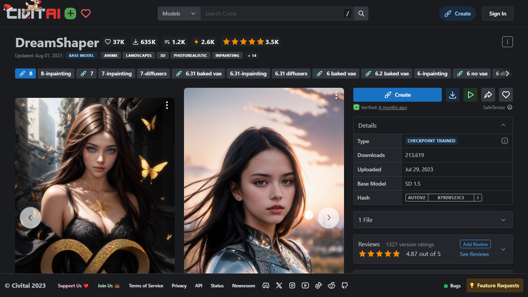Click the green plus icon beside logo
The width and height of the screenshot is (528, 297).
[x=70, y=14]
